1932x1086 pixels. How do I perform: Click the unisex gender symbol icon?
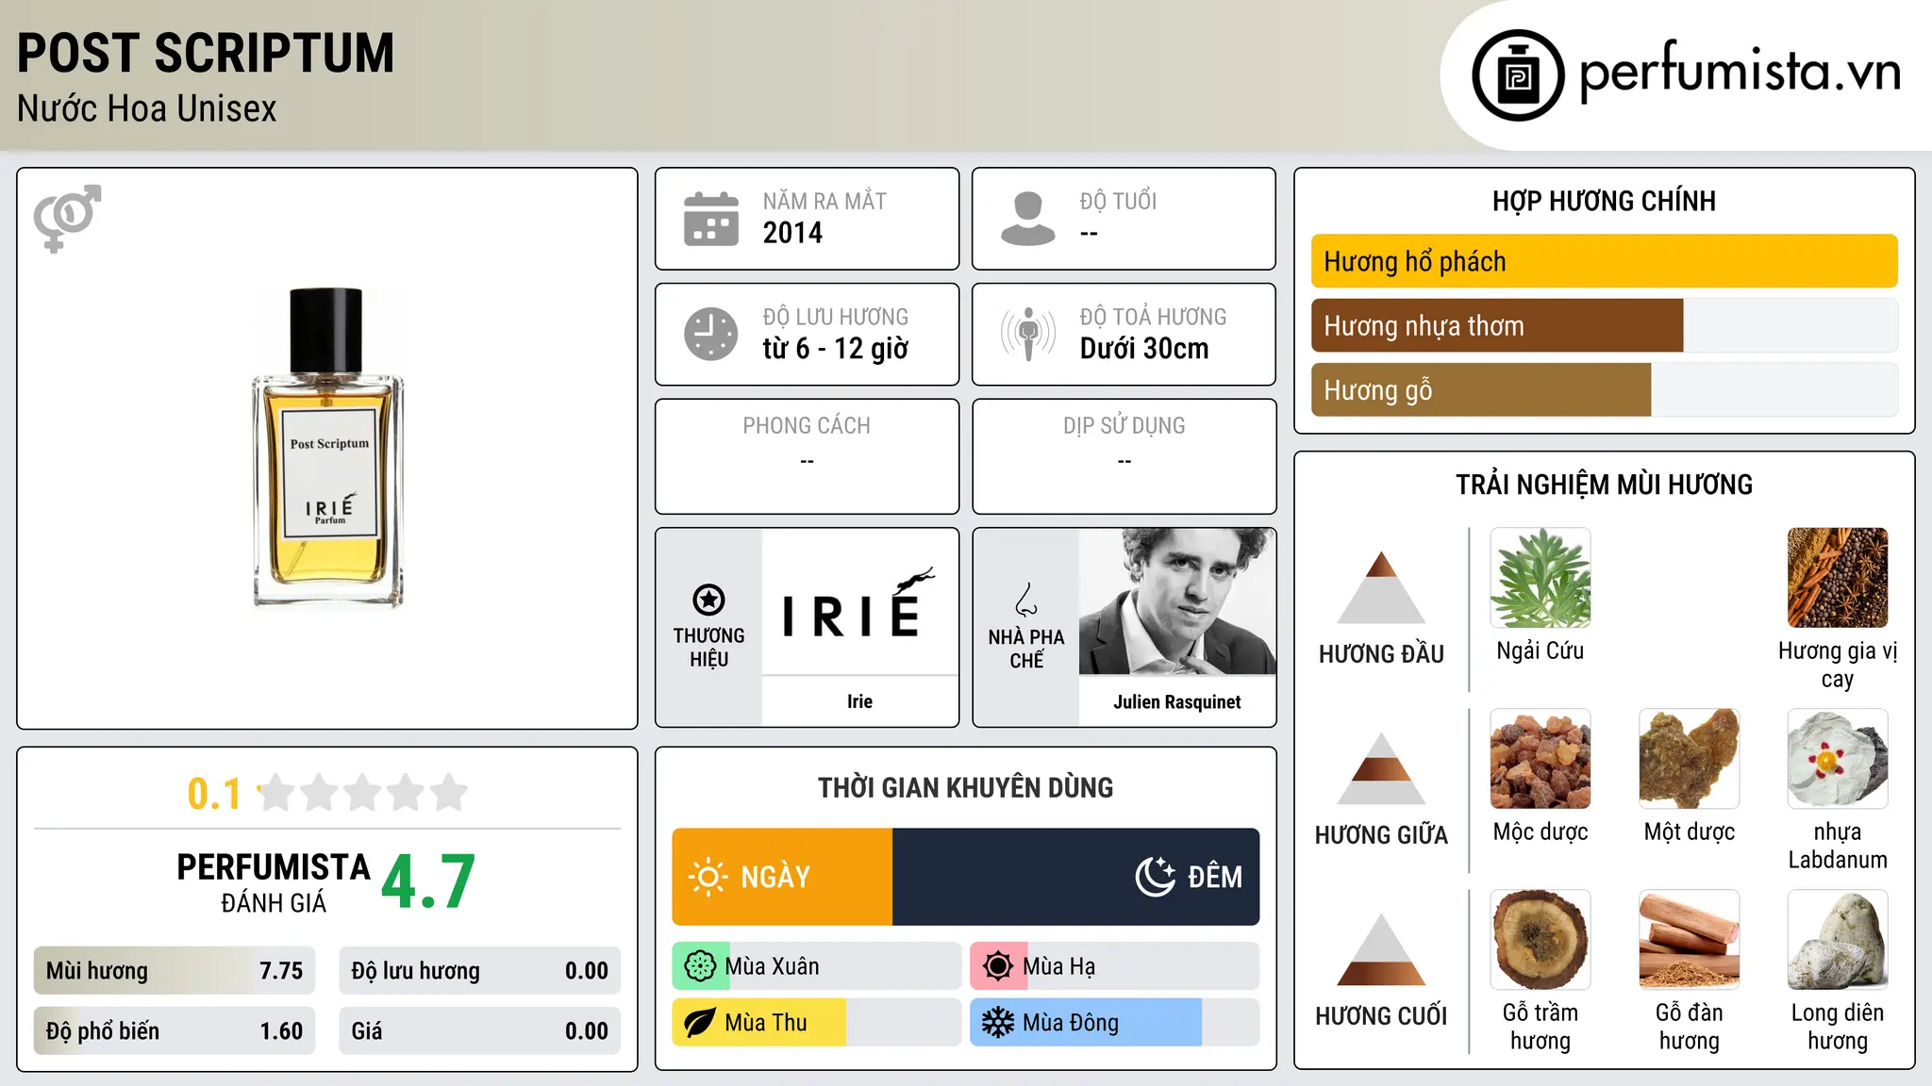point(67,219)
